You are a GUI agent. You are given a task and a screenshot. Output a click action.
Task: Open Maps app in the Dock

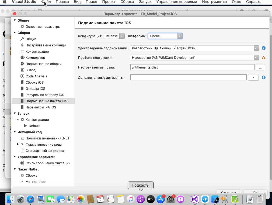(71, 199)
